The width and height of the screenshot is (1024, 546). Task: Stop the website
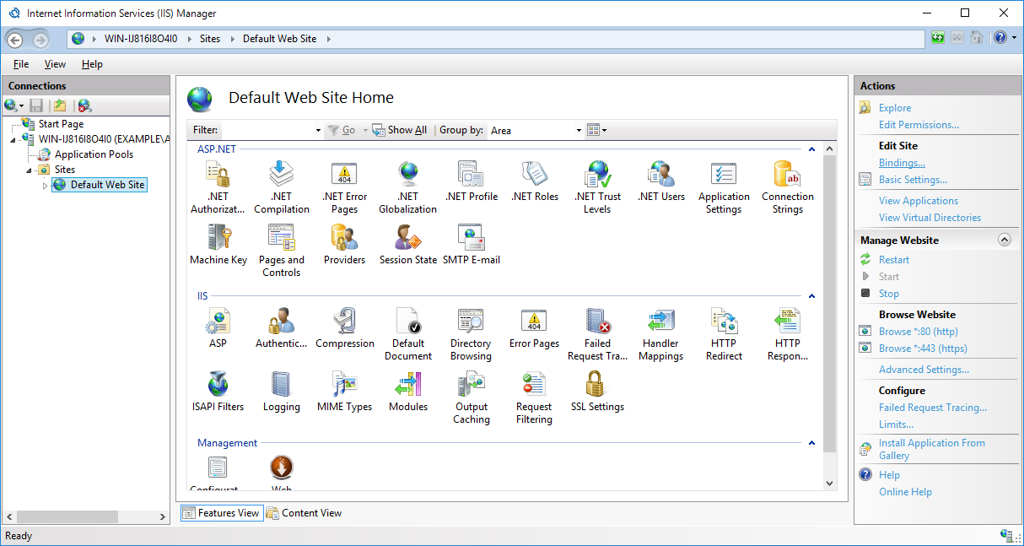(889, 294)
